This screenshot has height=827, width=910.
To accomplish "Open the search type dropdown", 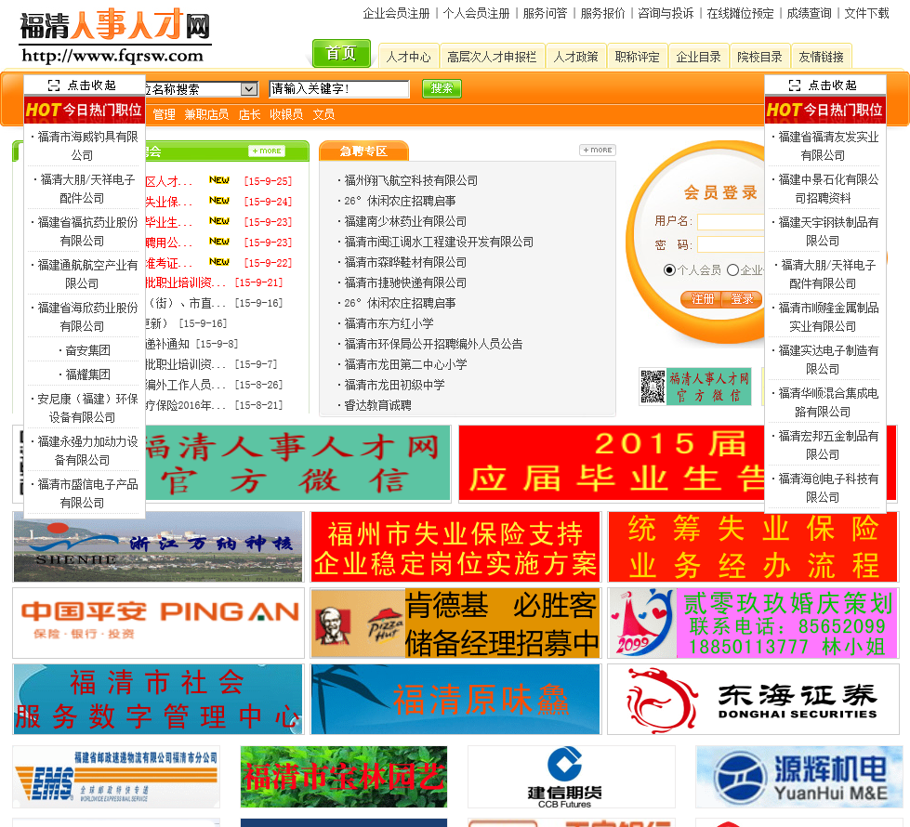I will (x=249, y=89).
